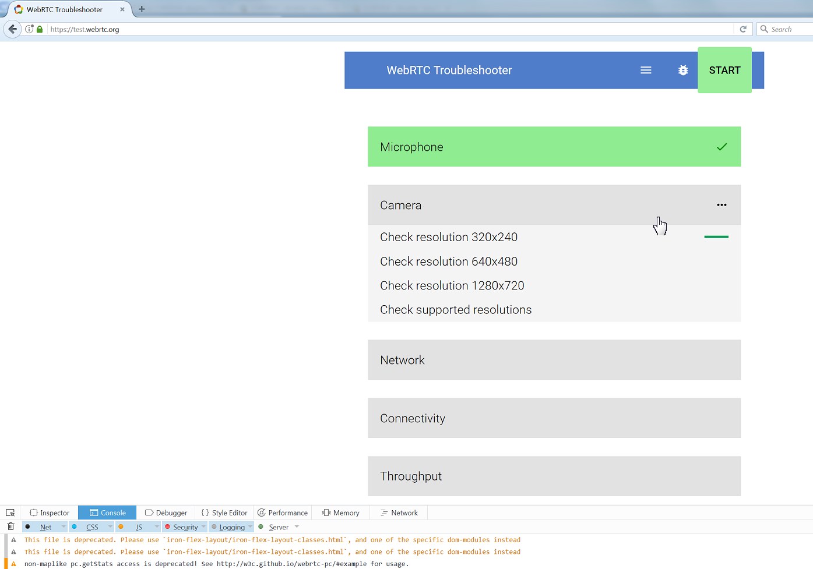Select Check supported resolutions row
The height and width of the screenshot is (569, 813).
point(554,310)
